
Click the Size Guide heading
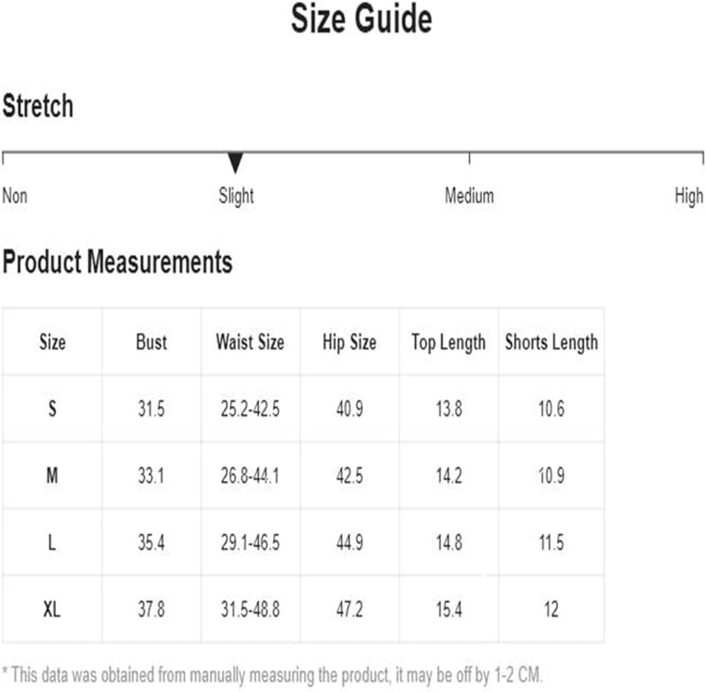(x=361, y=19)
